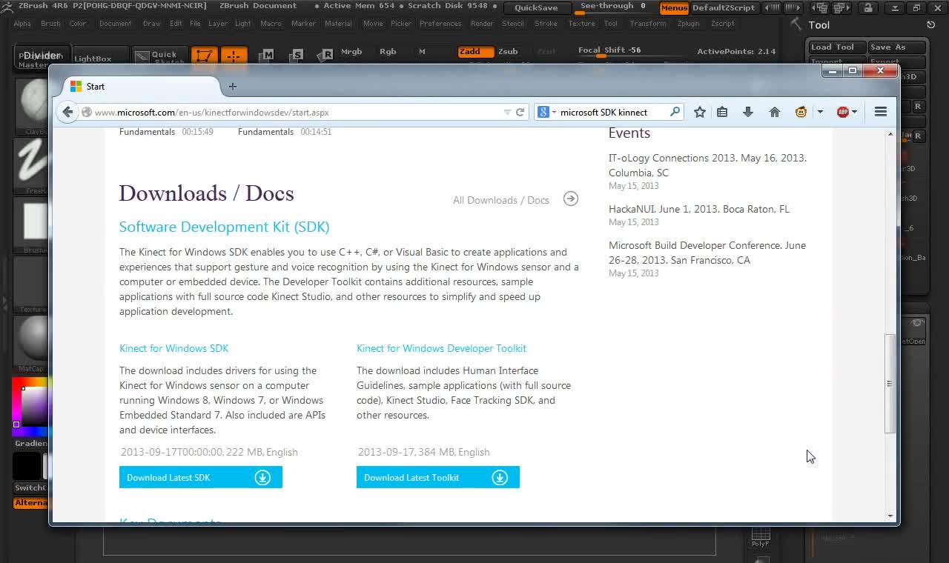949x563 pixels.
Task: Select the Start browser tab
Action: click(x=141, y=87)
